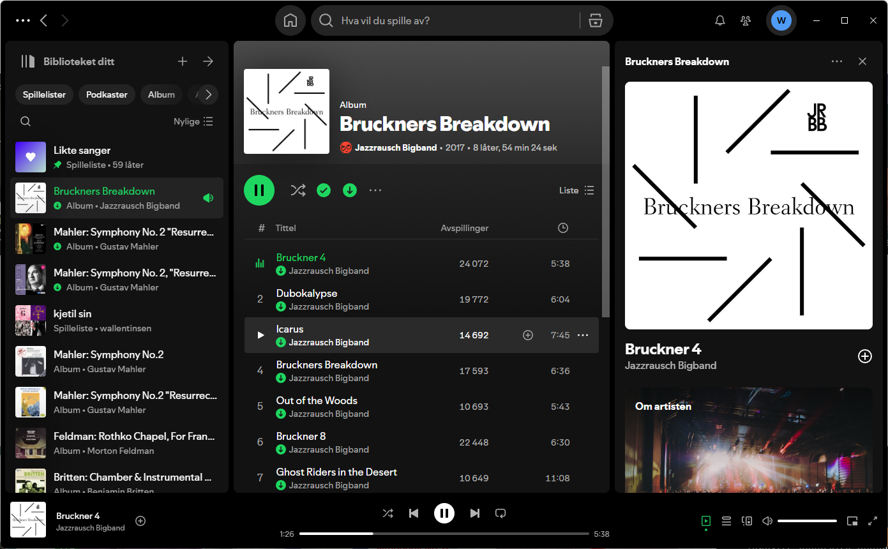Select the Dubokalypse track

421,299
